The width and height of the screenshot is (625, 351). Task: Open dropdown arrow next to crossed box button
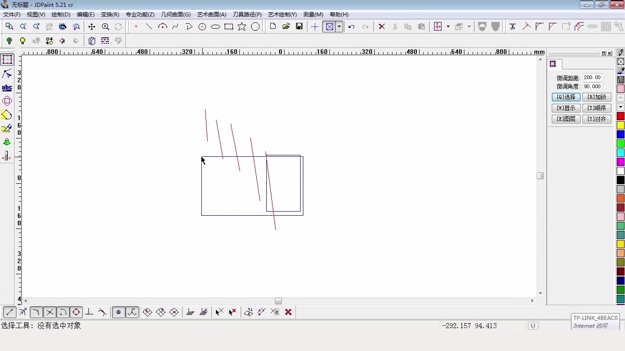click(339, 27)
